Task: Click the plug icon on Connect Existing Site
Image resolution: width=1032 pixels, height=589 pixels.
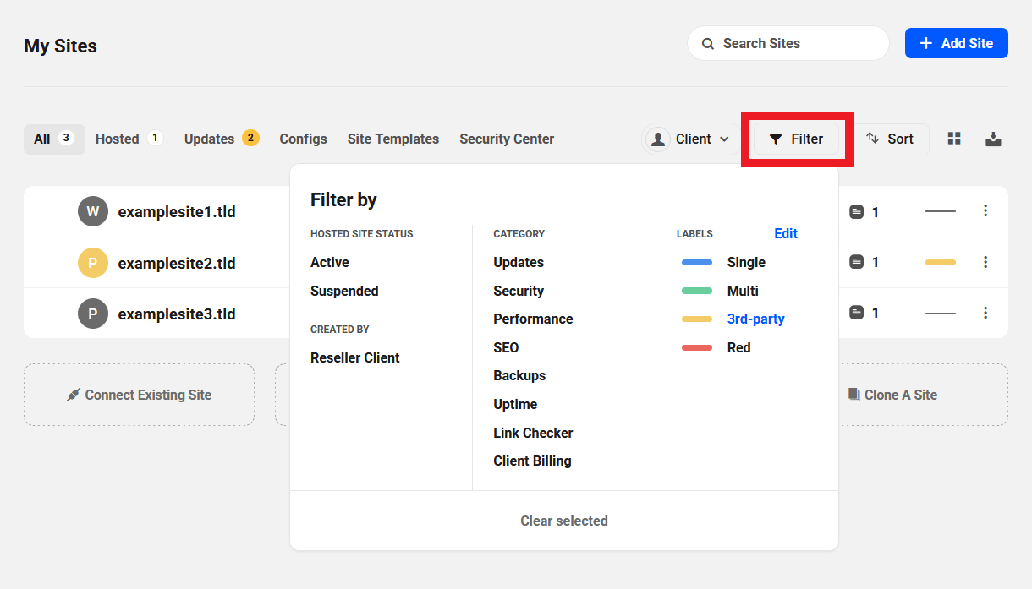Action: click(x=74, y=395)
